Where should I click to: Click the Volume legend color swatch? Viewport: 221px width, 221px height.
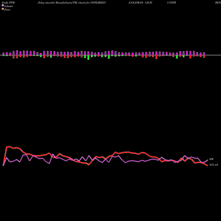[3, 5]
